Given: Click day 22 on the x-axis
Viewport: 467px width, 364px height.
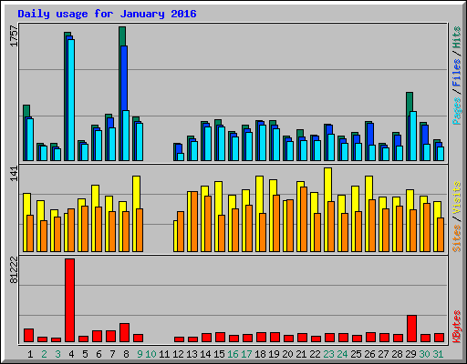Looking at the screenshot, I should 315,354.
